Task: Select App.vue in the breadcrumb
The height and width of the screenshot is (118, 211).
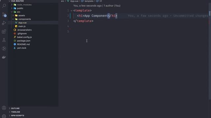Action: tap(74, 1)
